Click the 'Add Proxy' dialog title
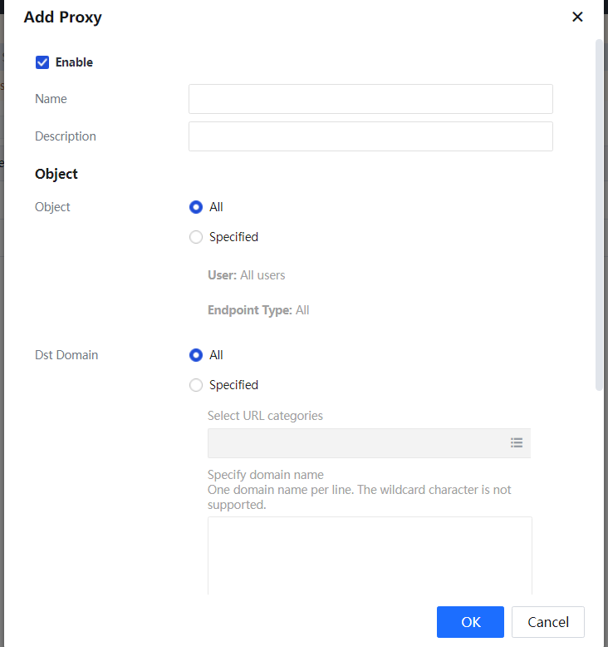 [x=63, y=17]
